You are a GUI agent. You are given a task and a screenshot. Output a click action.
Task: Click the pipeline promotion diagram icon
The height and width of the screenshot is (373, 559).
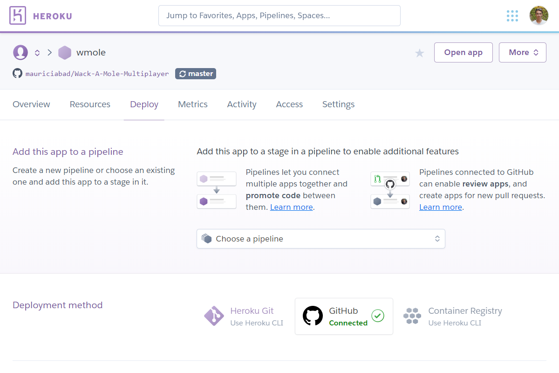coord(217,190)
